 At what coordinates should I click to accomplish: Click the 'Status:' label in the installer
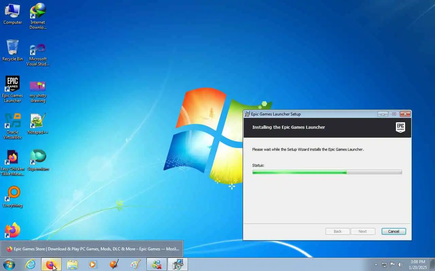pyautogui.click(x=258, y=165)
